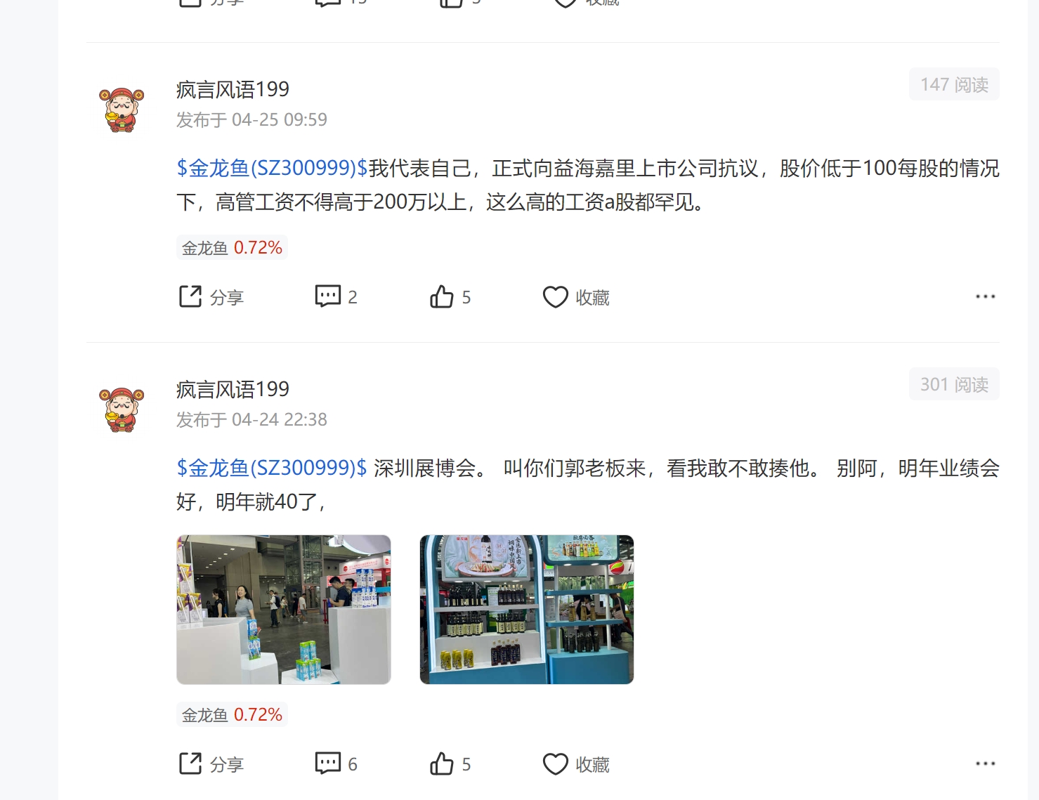
Task: Open username 疯言风语199 on the 04-24 post
Action: (233, 389)
